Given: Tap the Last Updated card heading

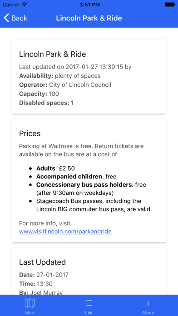Looking at the screenshot, I should tap(43, 262).
